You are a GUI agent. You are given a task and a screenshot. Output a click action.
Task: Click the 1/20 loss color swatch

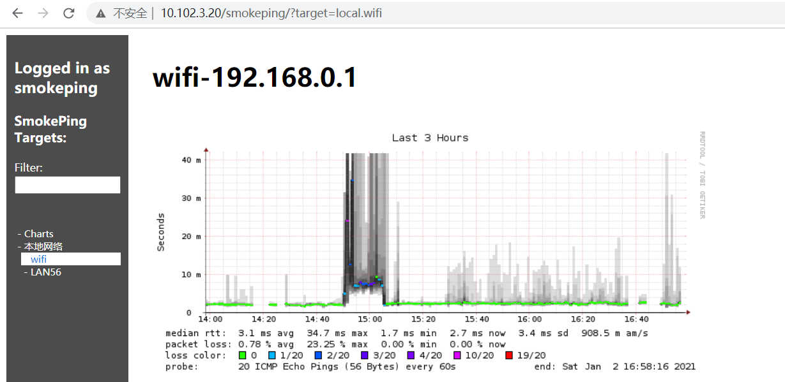(273, 355)
